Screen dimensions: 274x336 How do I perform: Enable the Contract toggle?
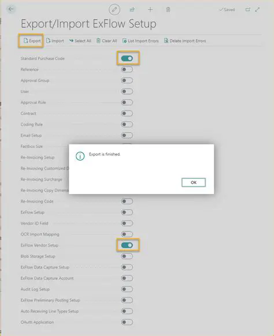pyautogui.click(x=127, y=113)
